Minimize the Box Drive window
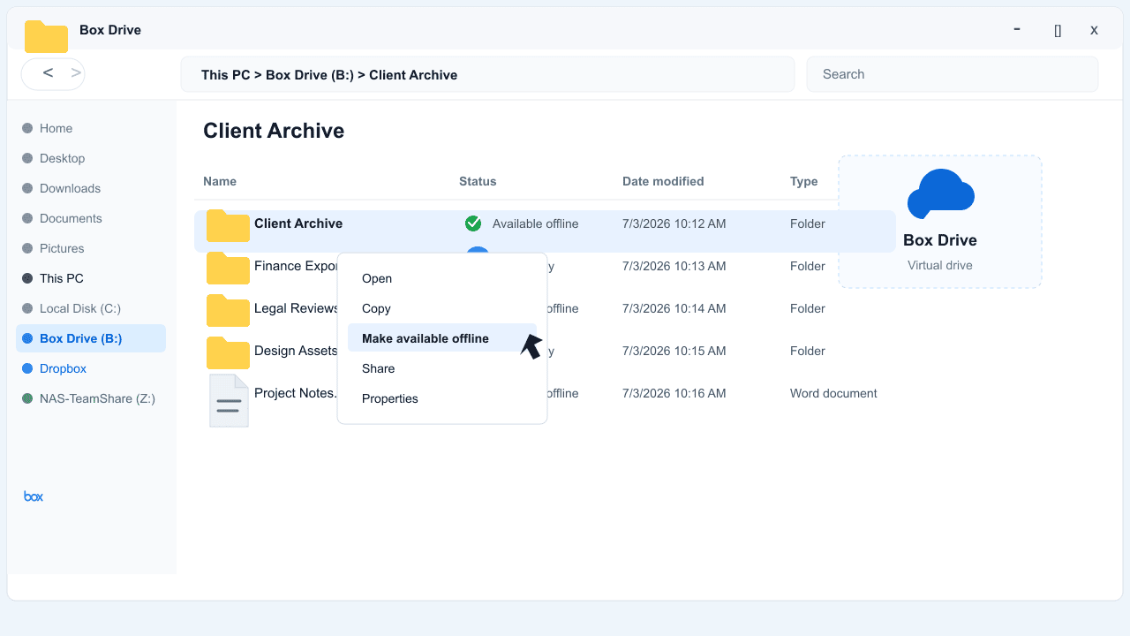 coord(1017,29)
